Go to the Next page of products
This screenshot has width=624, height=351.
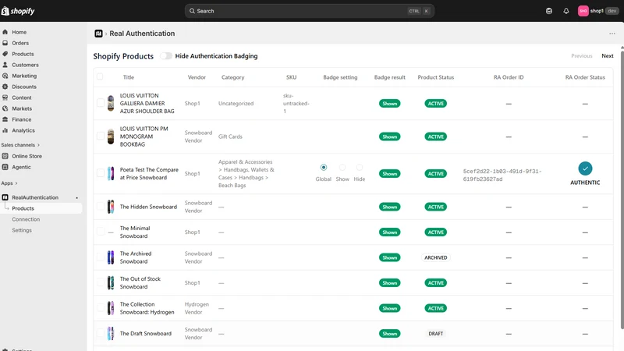608,56
